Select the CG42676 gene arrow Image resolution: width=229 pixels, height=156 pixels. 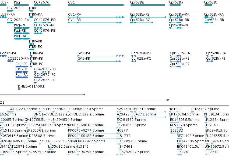click(x=43, y=5)
